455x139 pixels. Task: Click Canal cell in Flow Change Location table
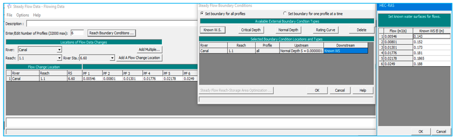click(x=25, y=78)
